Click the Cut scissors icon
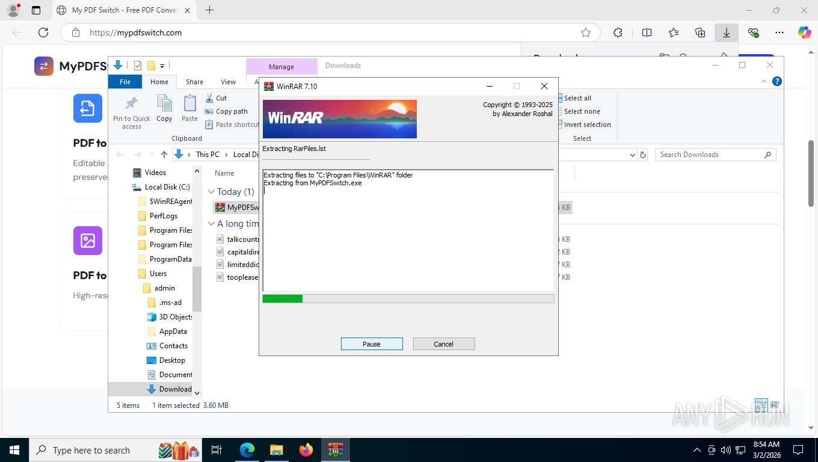The height and width of the screenshot is (462, 818). pyautogui.click(x=209, y=98)
